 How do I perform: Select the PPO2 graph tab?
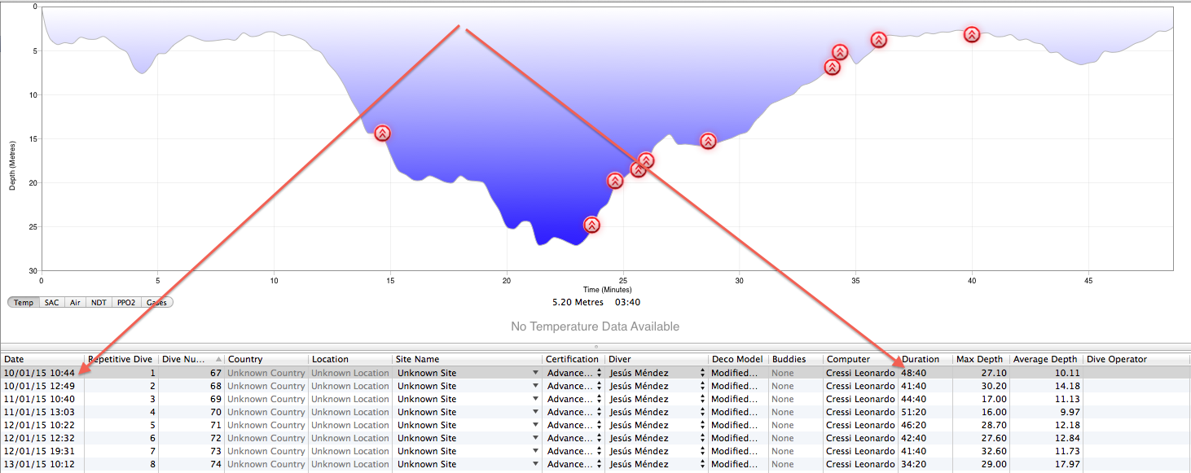click(x=125, y=302)
